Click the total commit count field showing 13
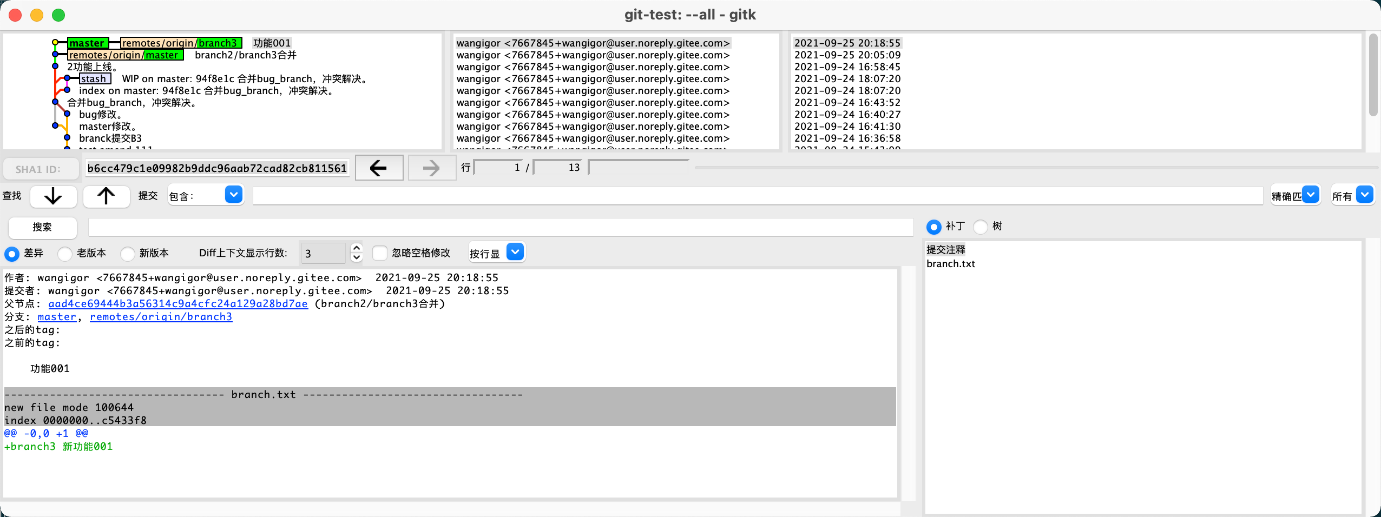Viewport: 1381px width, 517px height. (x=558, y=168)
